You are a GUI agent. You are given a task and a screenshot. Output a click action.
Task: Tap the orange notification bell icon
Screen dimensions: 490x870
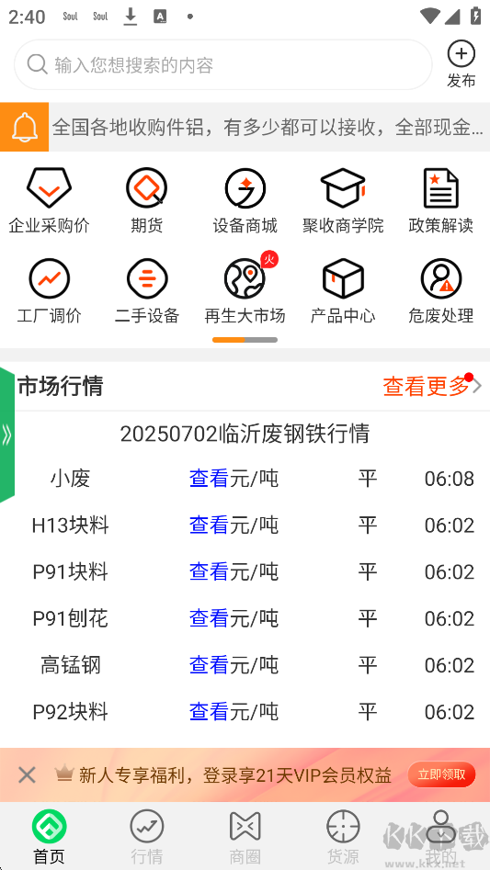tap(25, 127)
